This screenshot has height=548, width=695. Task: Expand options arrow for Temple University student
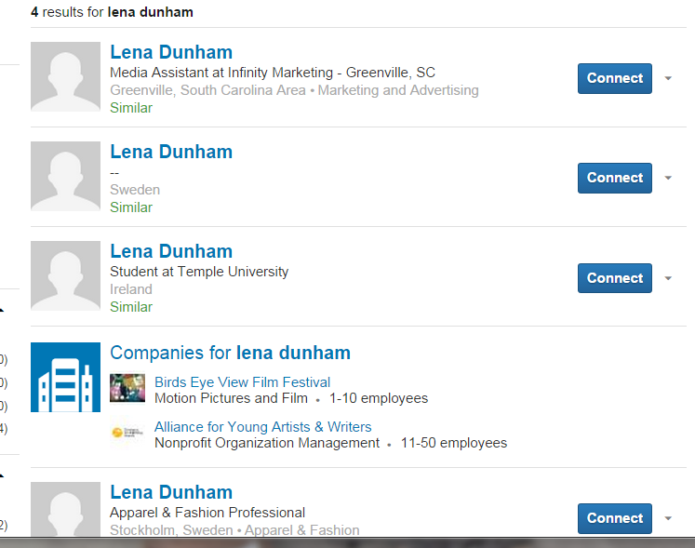(668, 278)
